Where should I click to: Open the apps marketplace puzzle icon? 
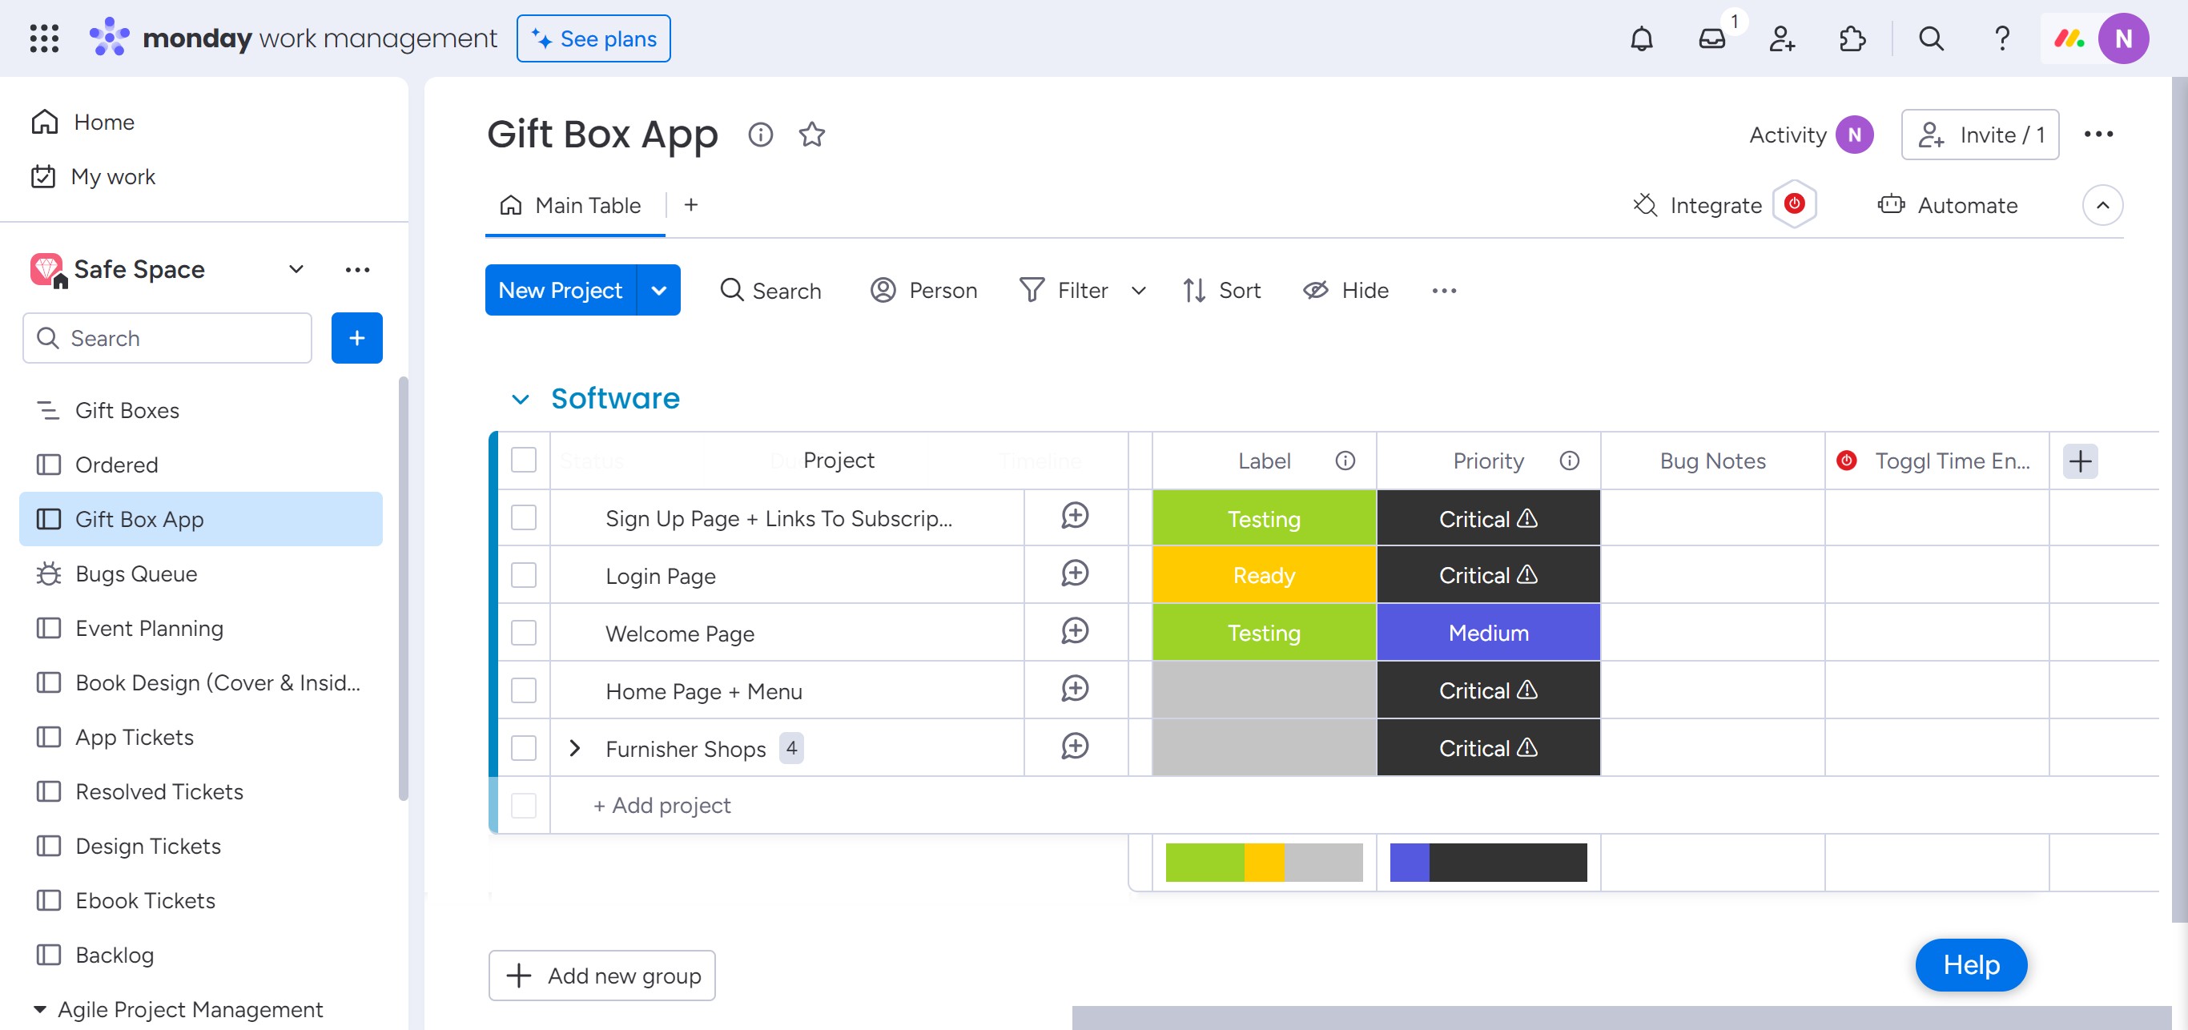pos(1852,39)
